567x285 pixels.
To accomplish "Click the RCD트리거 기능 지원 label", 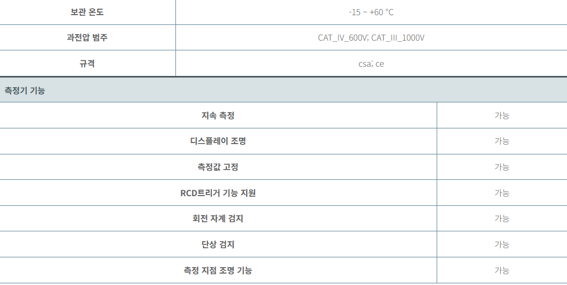I will [218, 193].
